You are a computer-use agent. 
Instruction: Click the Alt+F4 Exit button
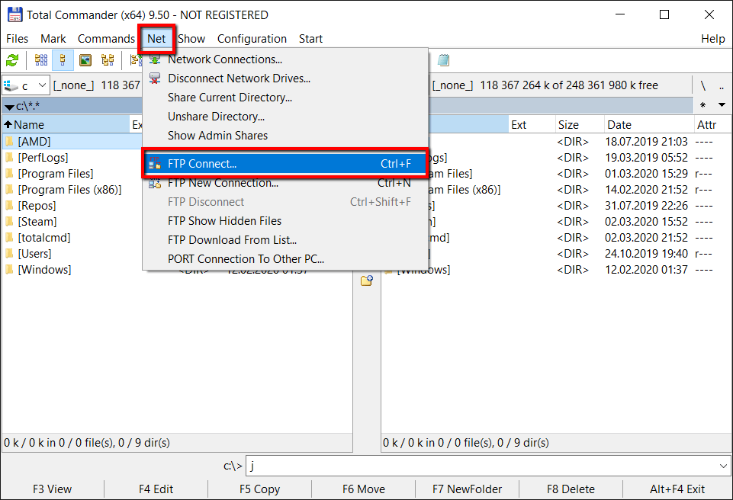[677, 489]
